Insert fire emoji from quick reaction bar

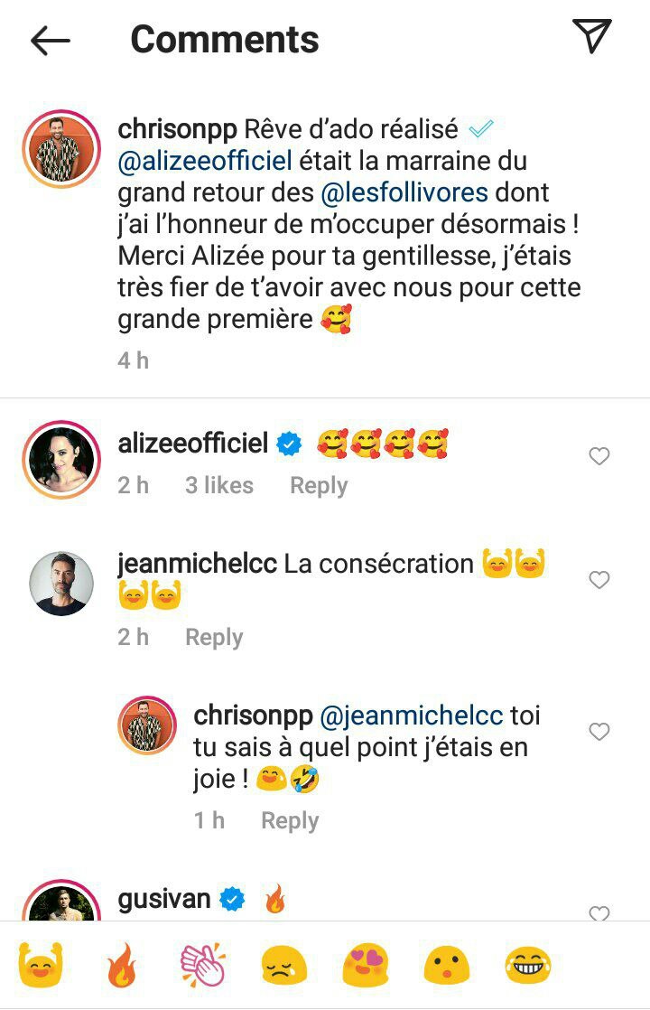tap(121, 967)
